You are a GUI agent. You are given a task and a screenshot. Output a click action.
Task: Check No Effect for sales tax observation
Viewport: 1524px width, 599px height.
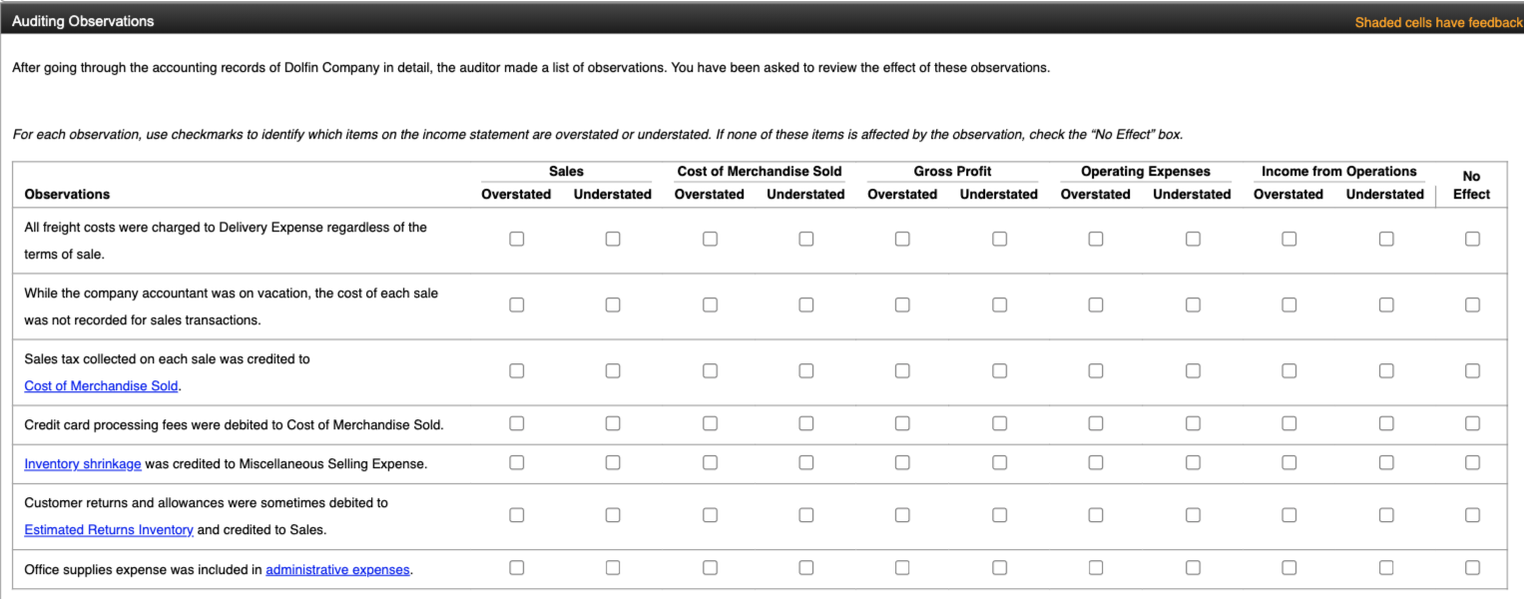pyautogui.click(x=1472, y=370)
